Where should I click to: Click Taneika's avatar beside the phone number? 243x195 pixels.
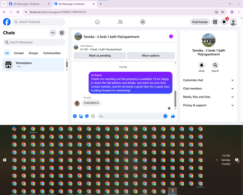(x=77, y=103)
